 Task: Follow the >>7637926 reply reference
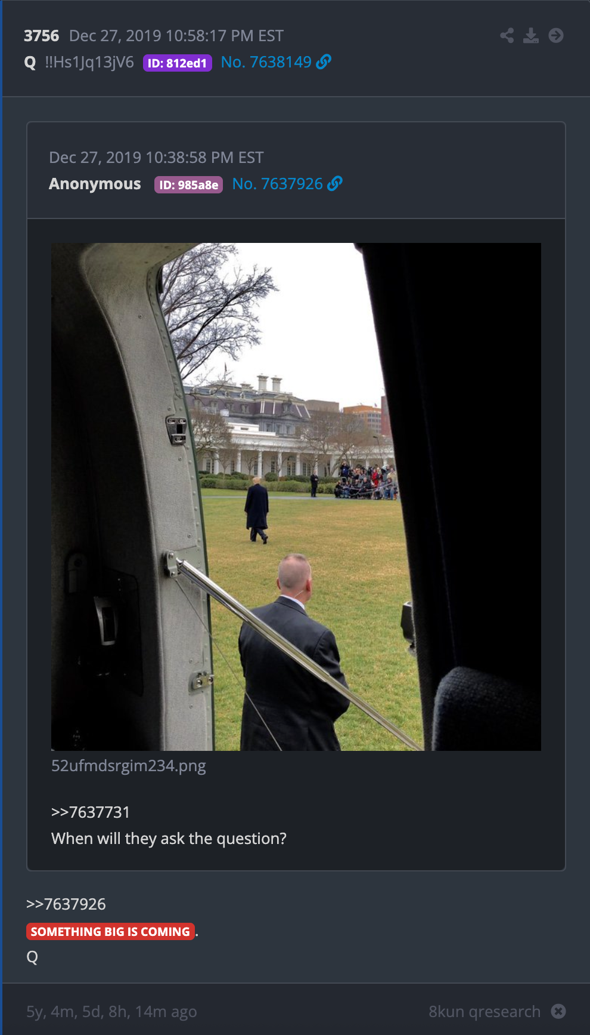[x=66, y=904]
